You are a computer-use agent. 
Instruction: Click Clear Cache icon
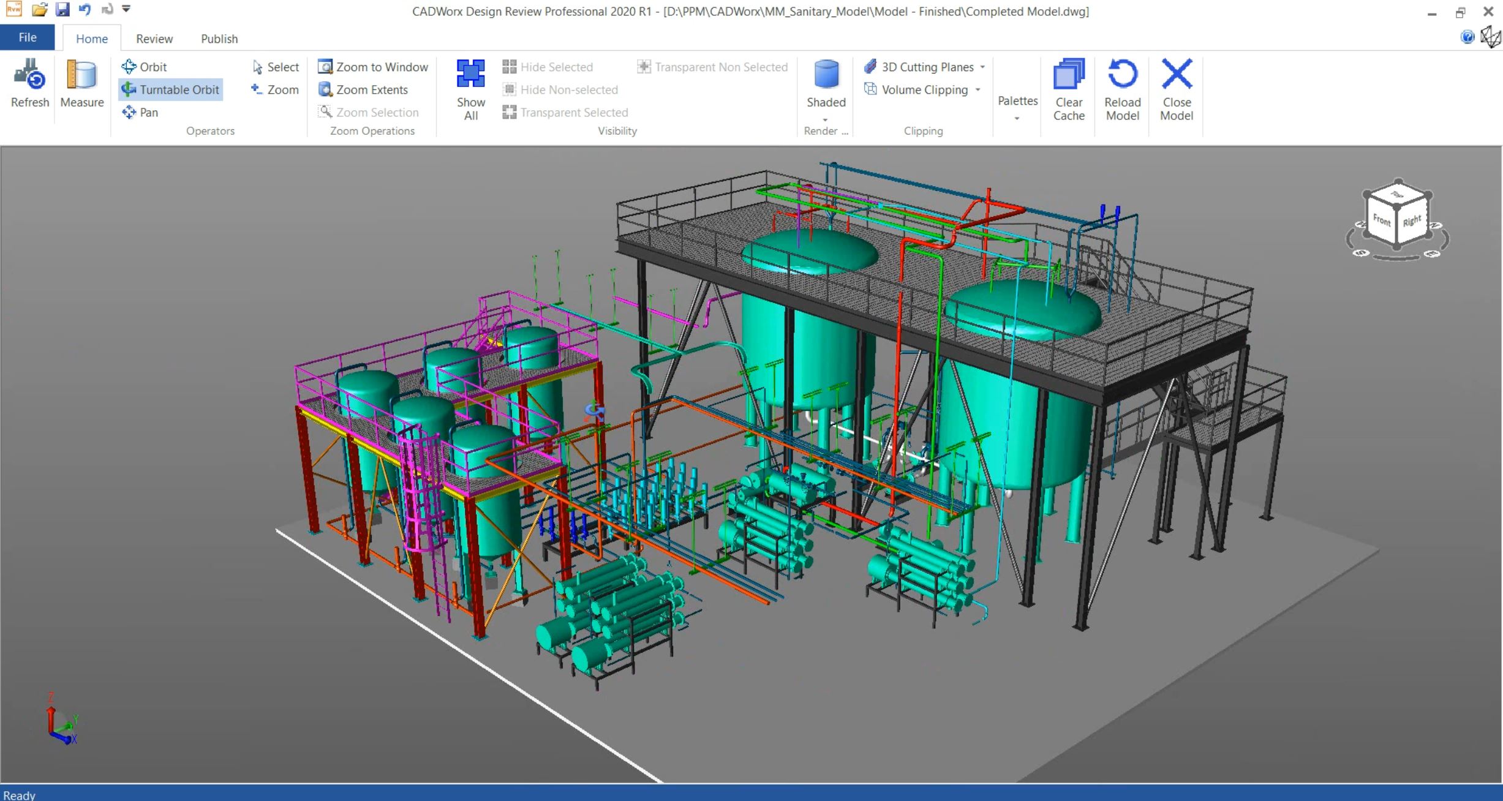pyautogui.click(x=1068, y=75)
